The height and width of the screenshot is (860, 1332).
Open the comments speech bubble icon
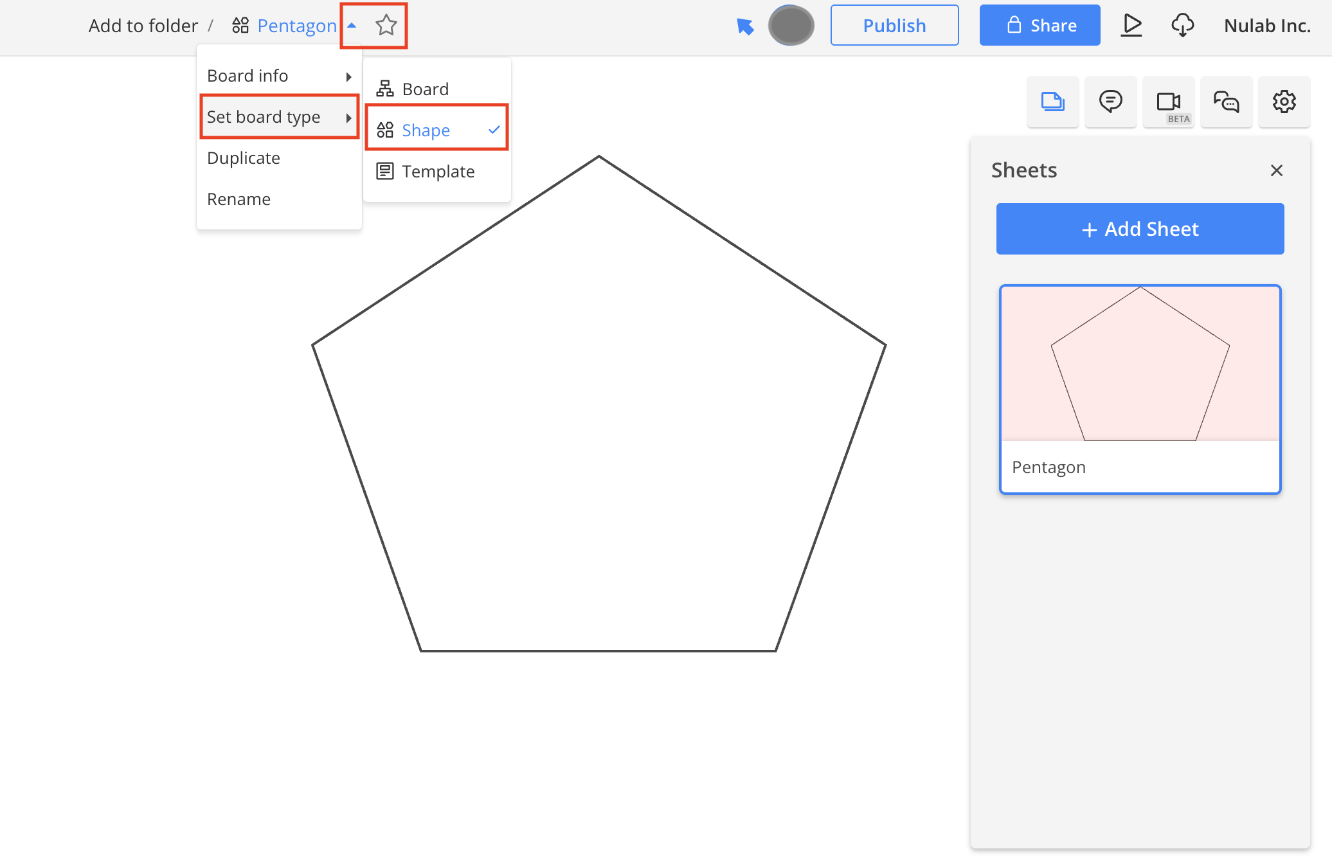point(1110,102)
